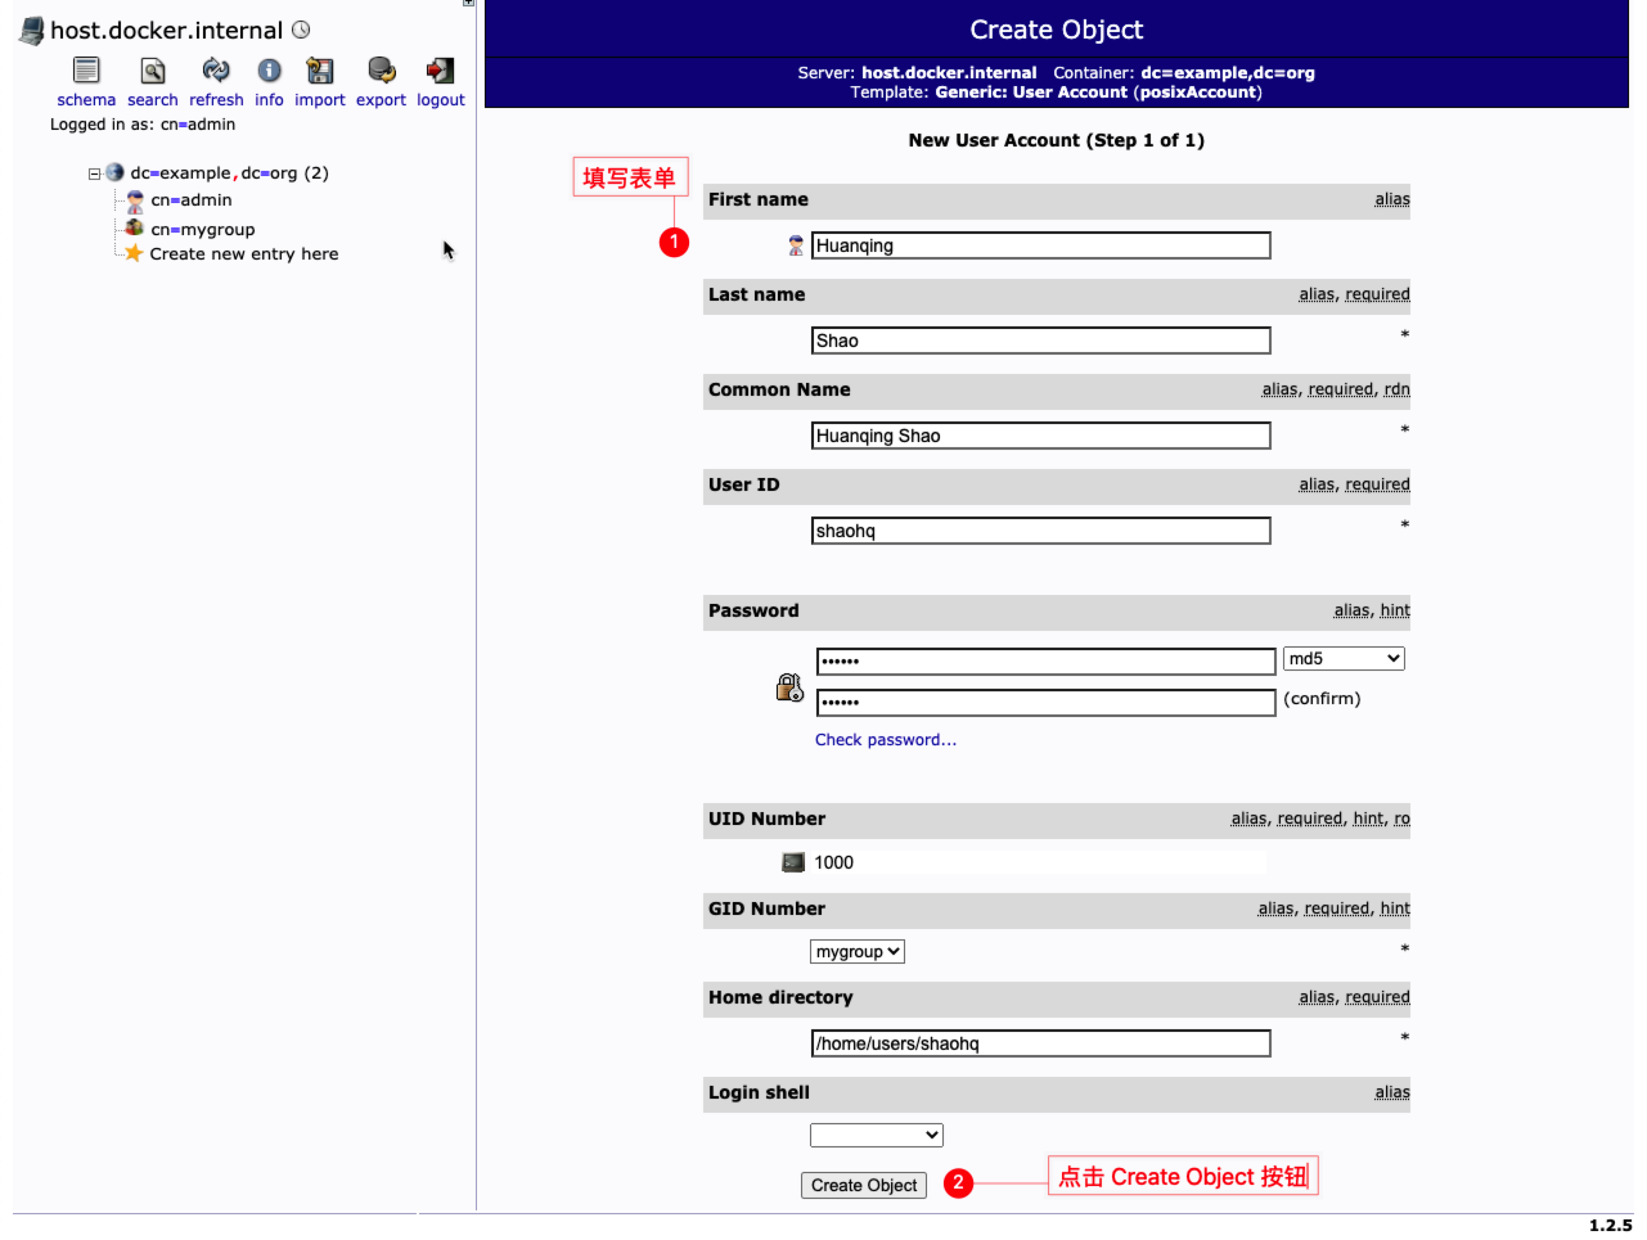Click the person icon beside First name field
This screenshot has width=1647, height=1240.
pyautogui.click(x=795, y=245)
